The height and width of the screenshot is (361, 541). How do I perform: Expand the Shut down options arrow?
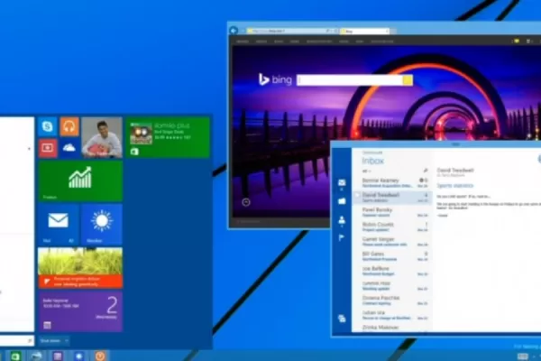click(66, 340)
